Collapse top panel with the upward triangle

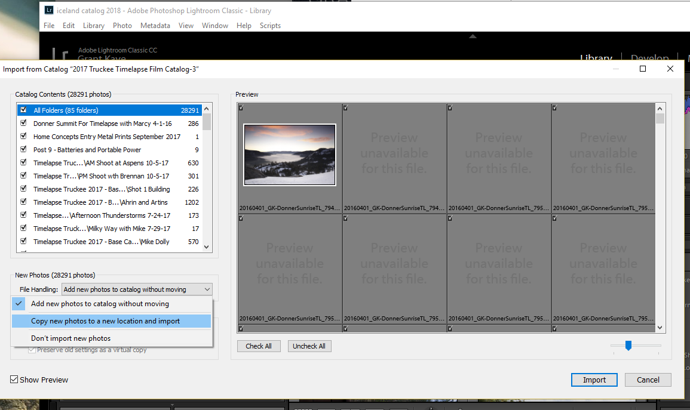tap(473, 36)
